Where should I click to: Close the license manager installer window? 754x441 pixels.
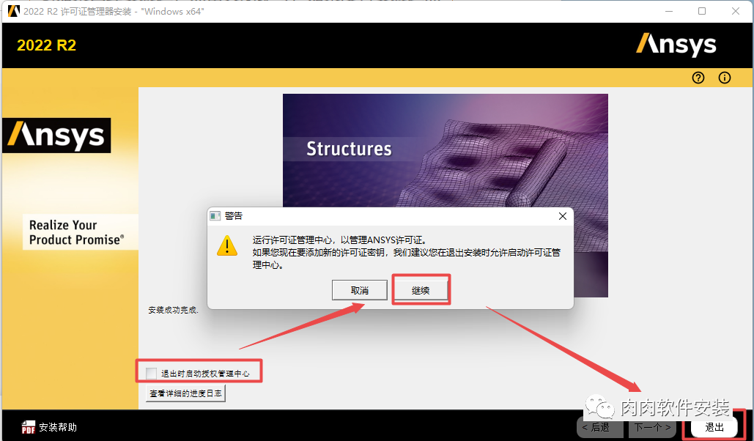pyautogui.click(x=735, y=11)
